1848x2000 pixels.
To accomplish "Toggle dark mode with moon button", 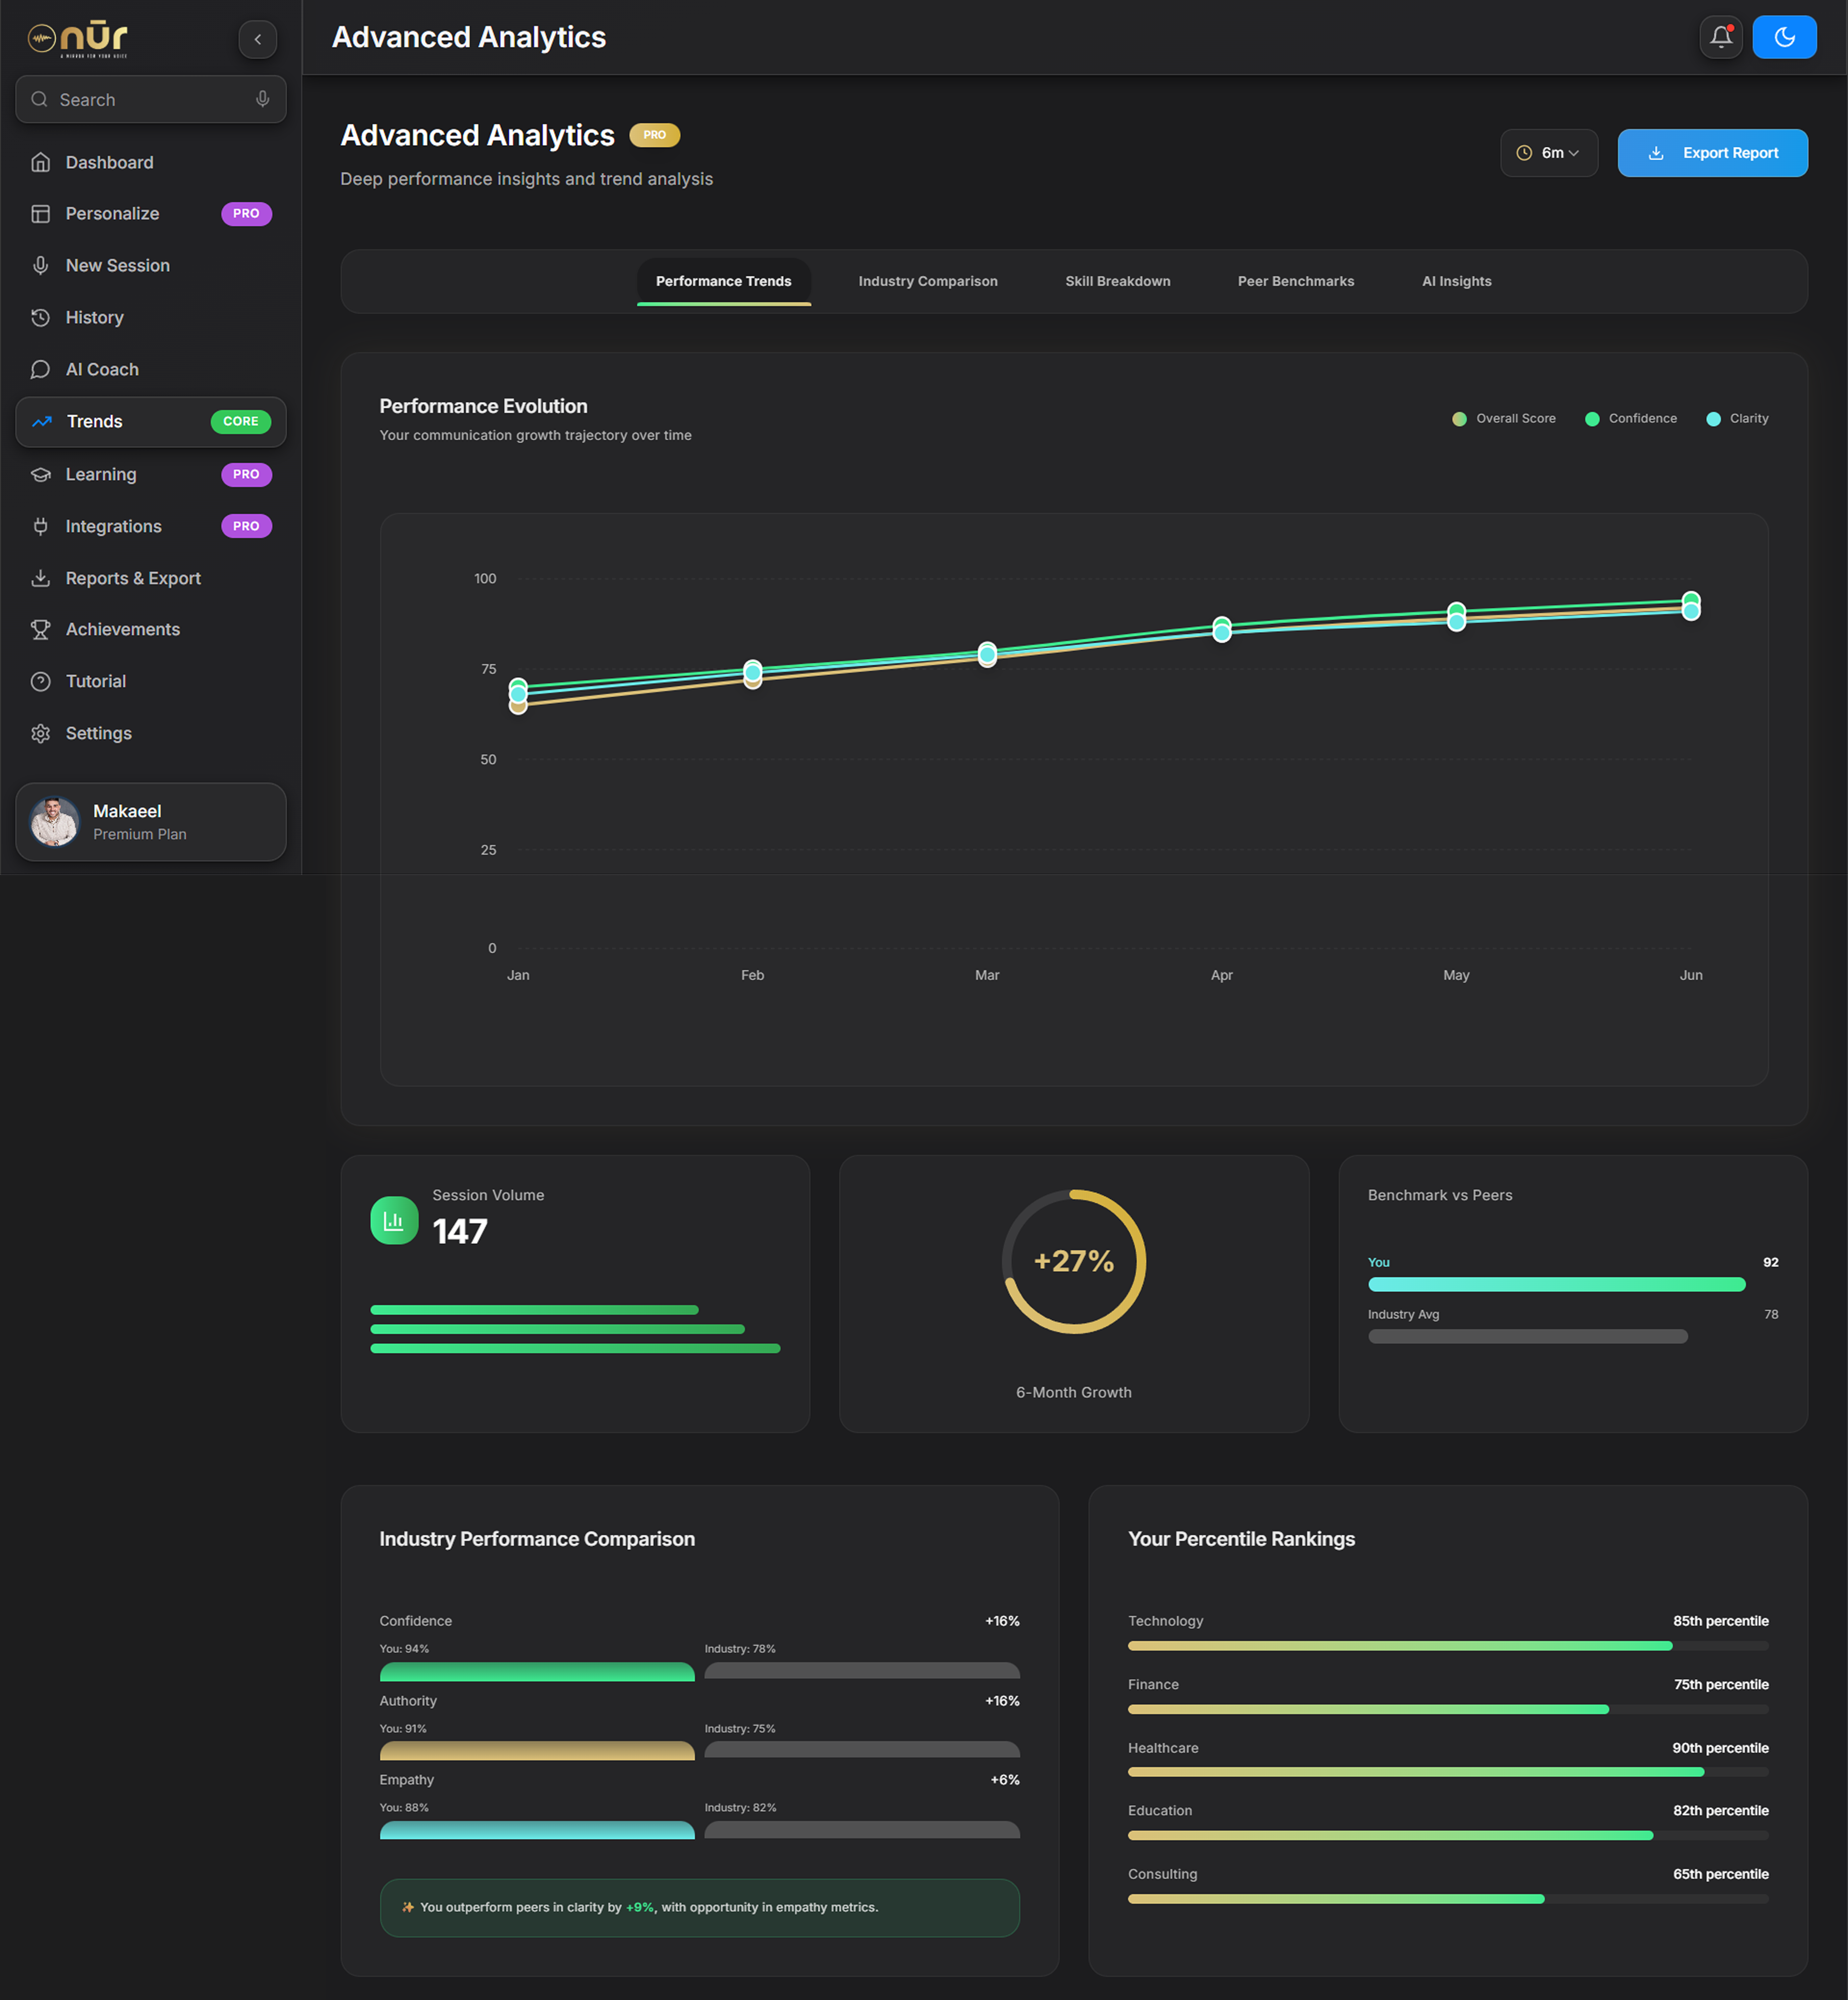I will [x=1784, y=37].
